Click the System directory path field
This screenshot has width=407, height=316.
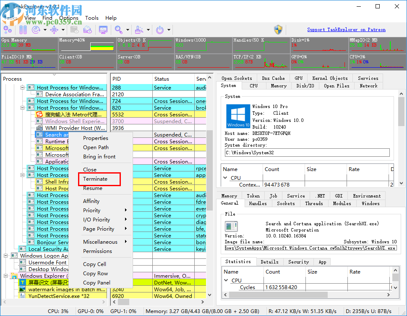[x=307, y=153]
